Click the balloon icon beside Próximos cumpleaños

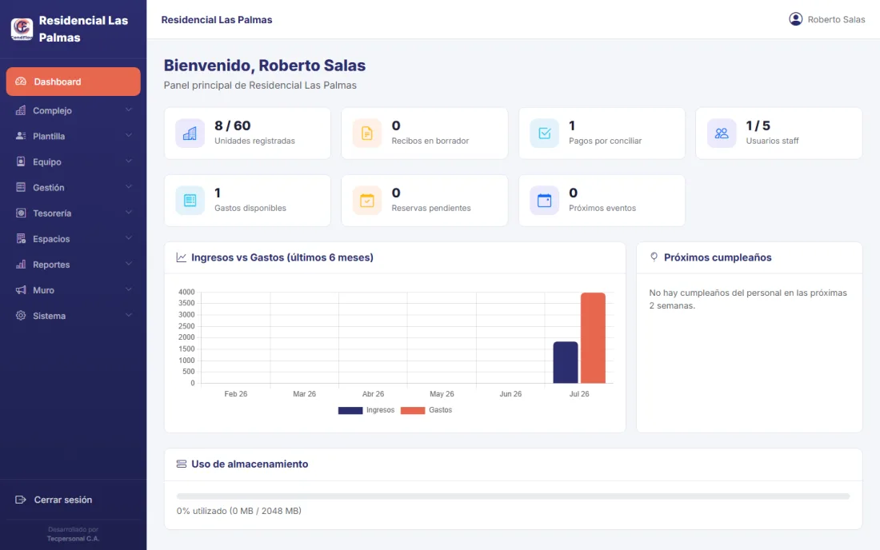click(x=654, y=257)
